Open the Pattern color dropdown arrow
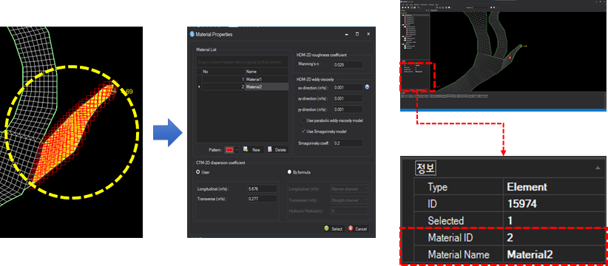 237,150
